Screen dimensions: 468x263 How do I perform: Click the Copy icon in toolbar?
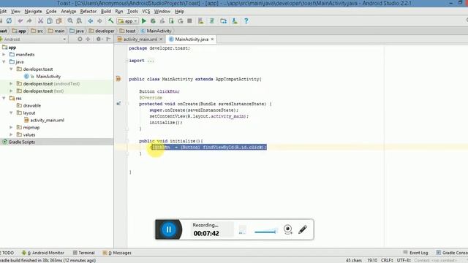(x=50, y=21)
